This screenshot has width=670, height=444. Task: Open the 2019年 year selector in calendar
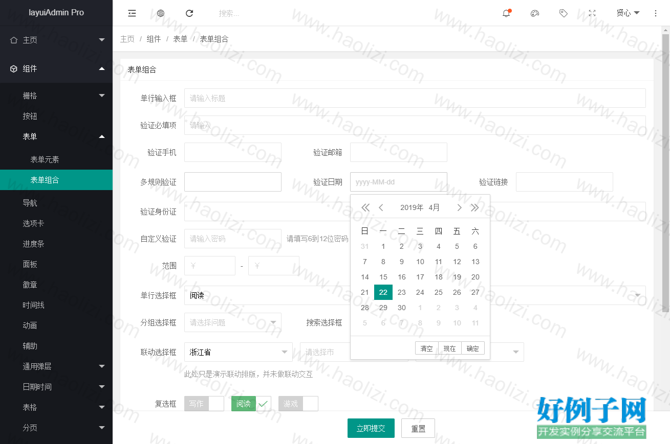tap(412, 207)
